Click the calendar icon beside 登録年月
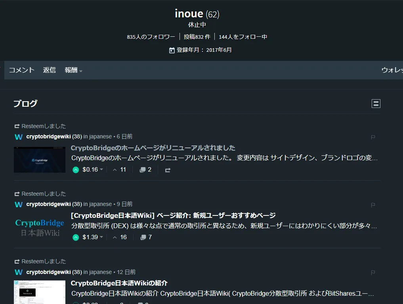Screen dimensions: 403x304 tap(172, 50)
